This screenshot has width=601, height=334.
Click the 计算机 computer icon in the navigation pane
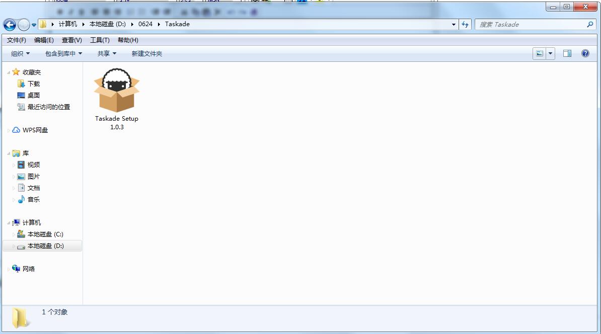point(16,222)
